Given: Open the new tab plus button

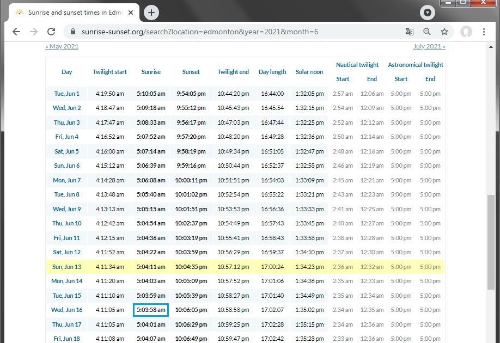Looking at the screenshot, I should [x=151, y=13].
